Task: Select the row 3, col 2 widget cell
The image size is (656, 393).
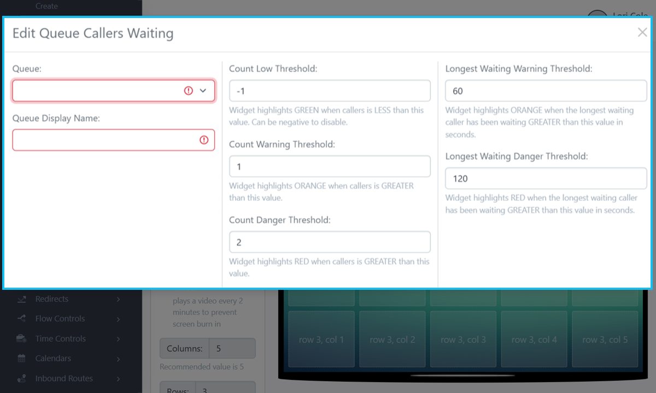Action: [393, 340]
